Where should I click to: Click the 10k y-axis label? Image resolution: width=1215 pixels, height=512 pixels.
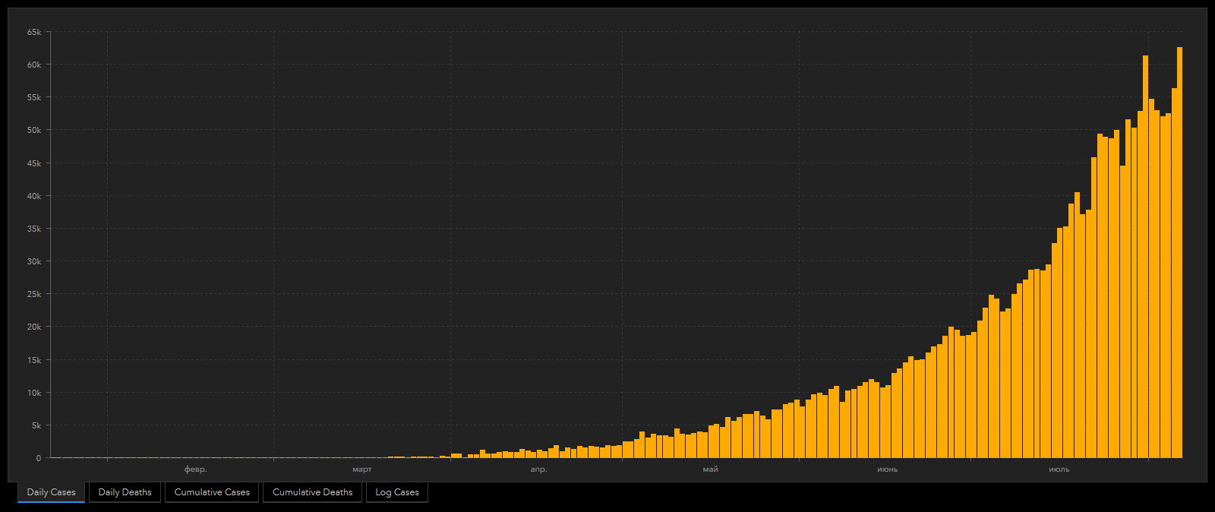(x=34, y=393)
